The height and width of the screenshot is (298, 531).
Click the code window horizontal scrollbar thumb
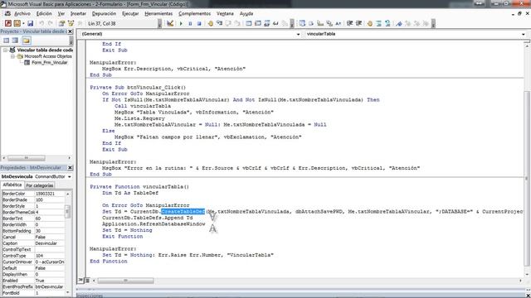coord(125,281)
